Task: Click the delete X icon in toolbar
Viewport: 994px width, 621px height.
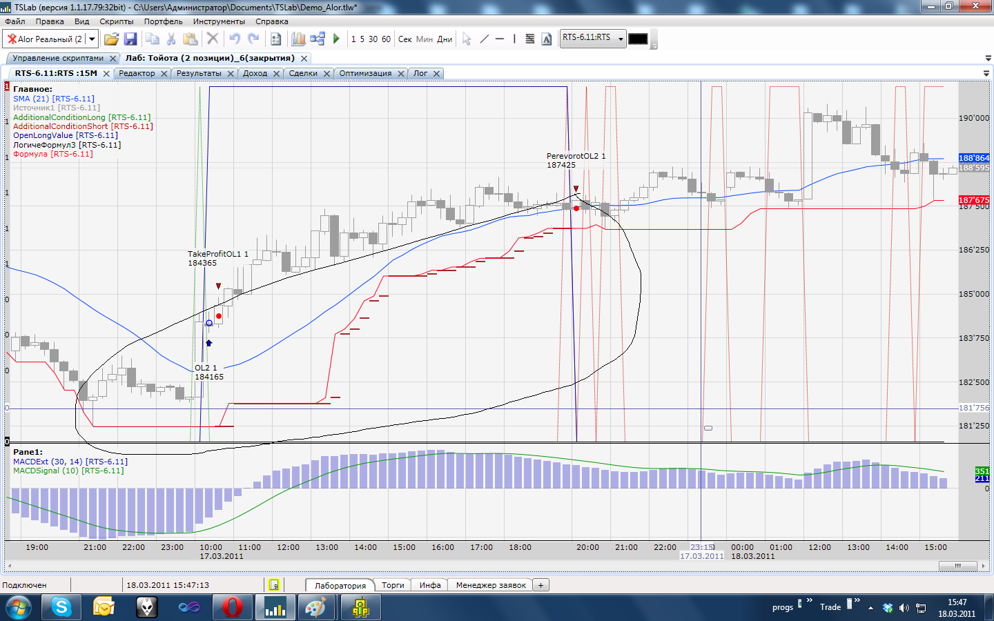Action: [213, 39]
